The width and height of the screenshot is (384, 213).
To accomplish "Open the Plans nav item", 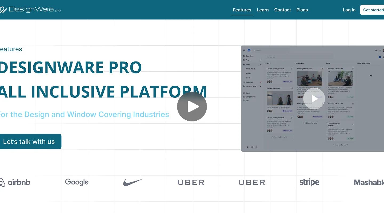I will coord(302,10).
